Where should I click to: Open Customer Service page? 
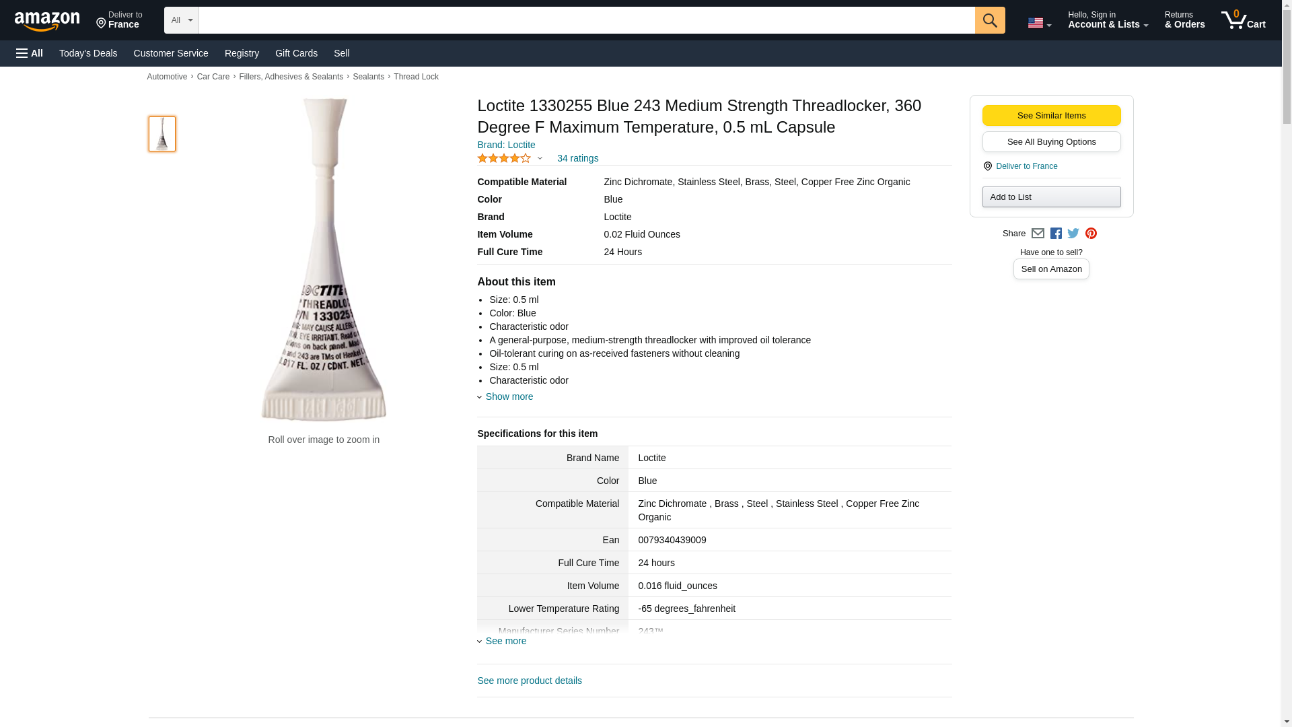pyautogui.click(x=171, y=53)
